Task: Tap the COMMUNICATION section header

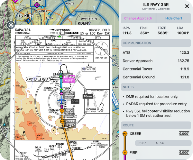Action: (x=156, y=43)
